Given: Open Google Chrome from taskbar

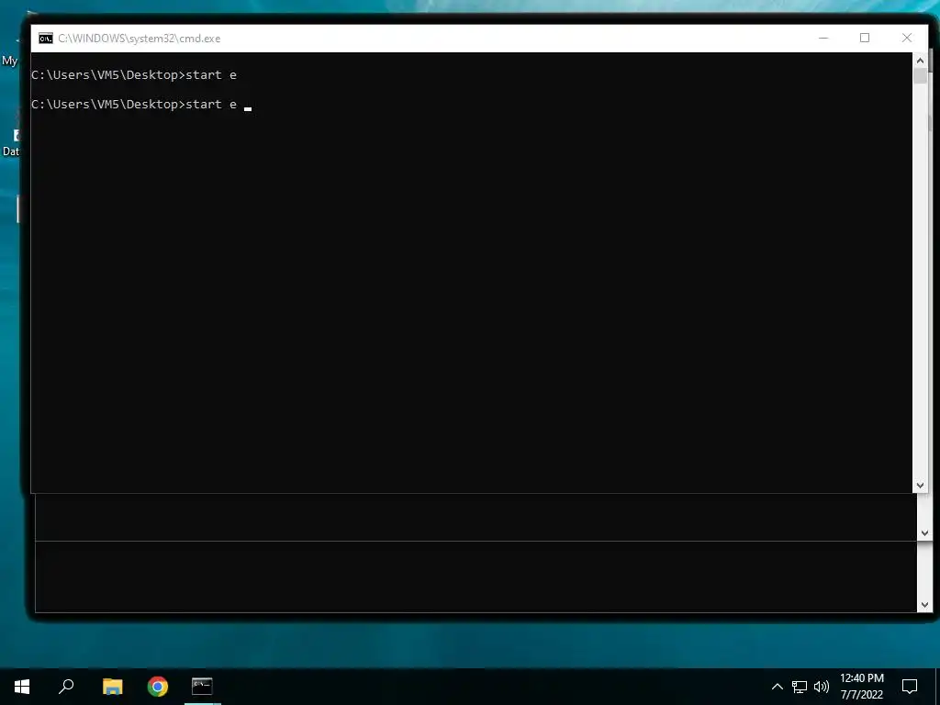Looking at the screenshot, I should (x=158, y=687).
